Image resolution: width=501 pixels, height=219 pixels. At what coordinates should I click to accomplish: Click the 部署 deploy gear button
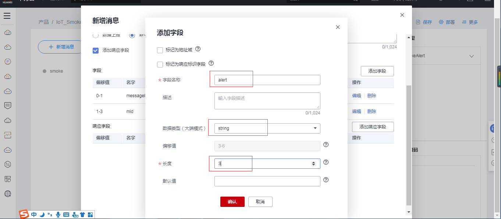pyautogui.click(x=447, y=22)
